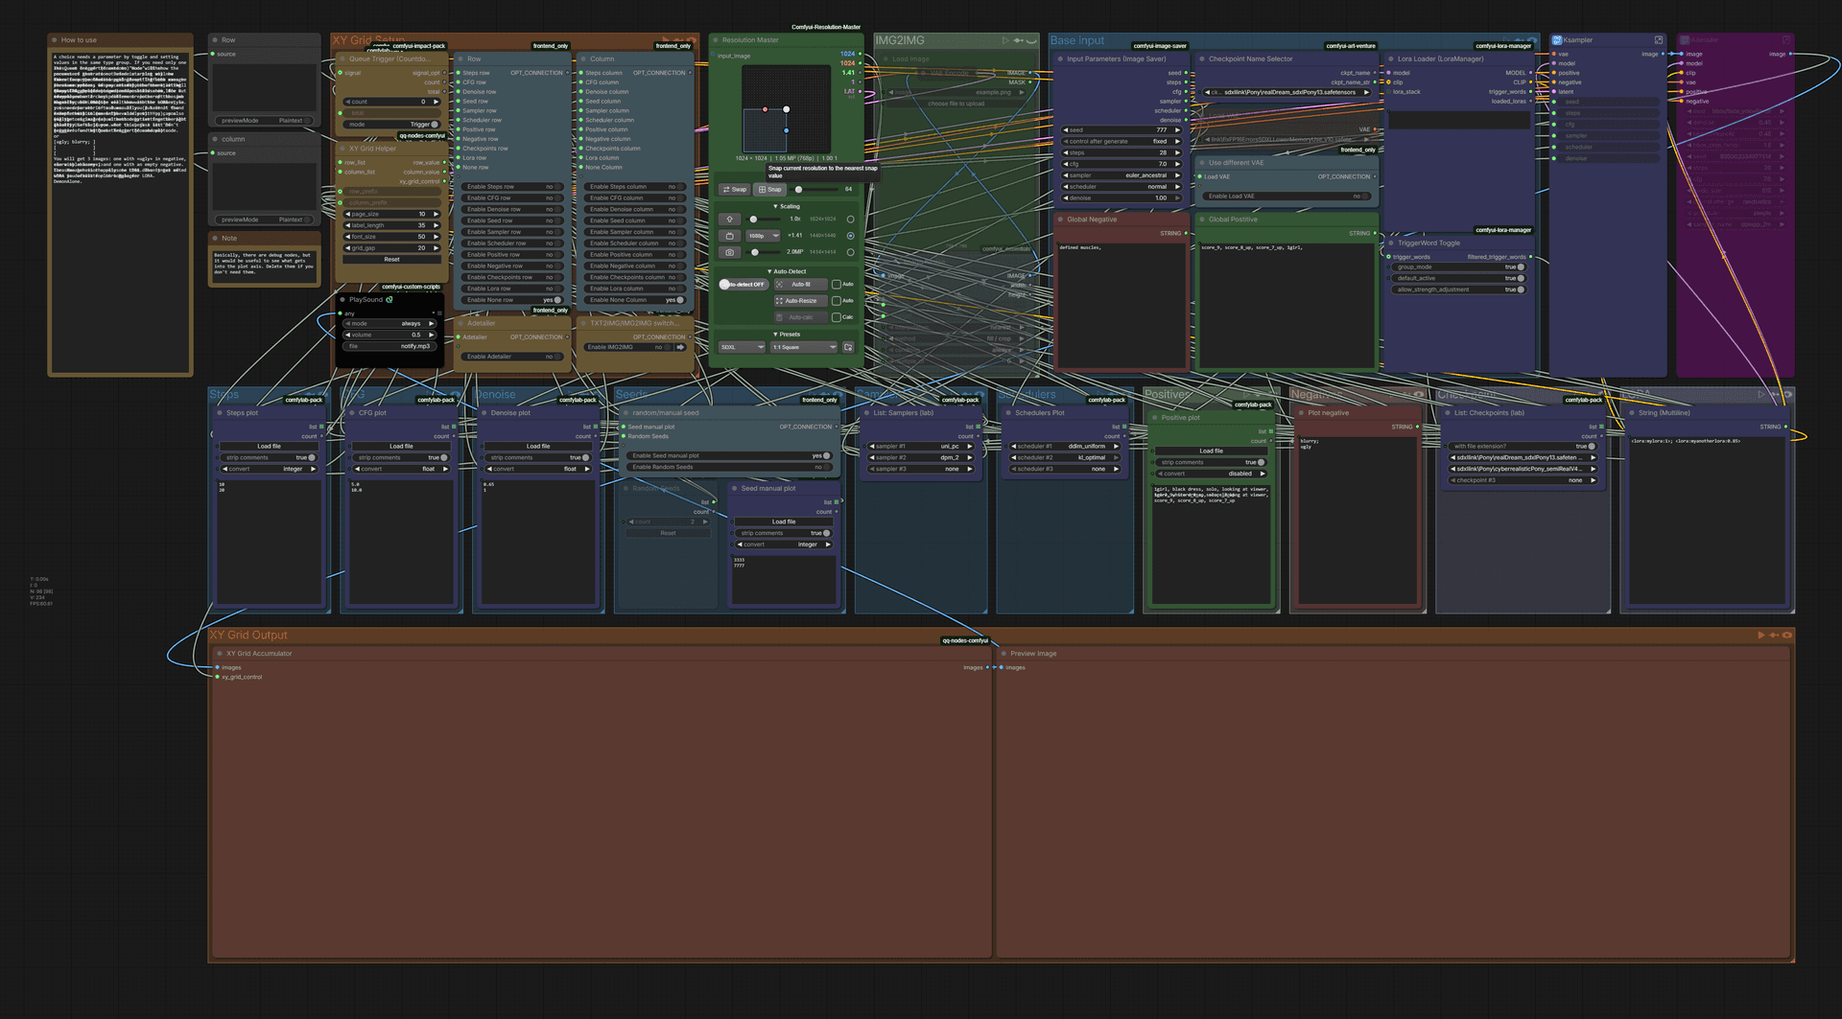Toggle Enable Seed manual plot
1842x1019 pixels.
(x=729, y=456)
